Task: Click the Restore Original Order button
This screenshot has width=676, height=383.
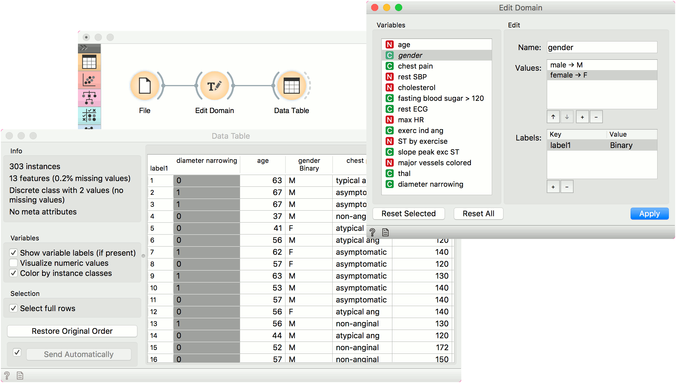Action: [72, 331]
